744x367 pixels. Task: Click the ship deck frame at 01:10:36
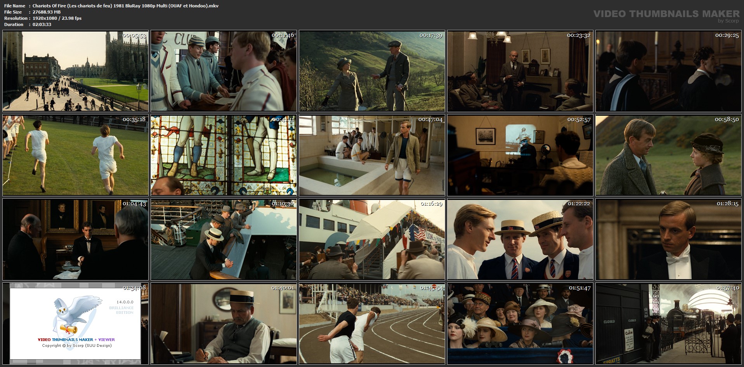coord(224,240)
